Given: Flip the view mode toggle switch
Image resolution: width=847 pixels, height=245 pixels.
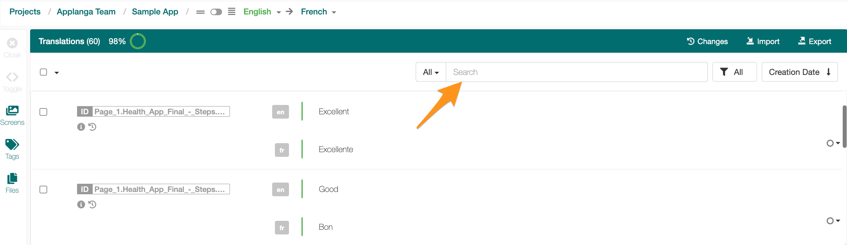Looking at the screenshot, I should [216, 12].
